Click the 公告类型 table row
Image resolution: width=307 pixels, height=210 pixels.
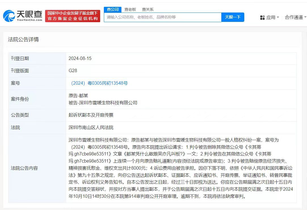tap(20, 115)
